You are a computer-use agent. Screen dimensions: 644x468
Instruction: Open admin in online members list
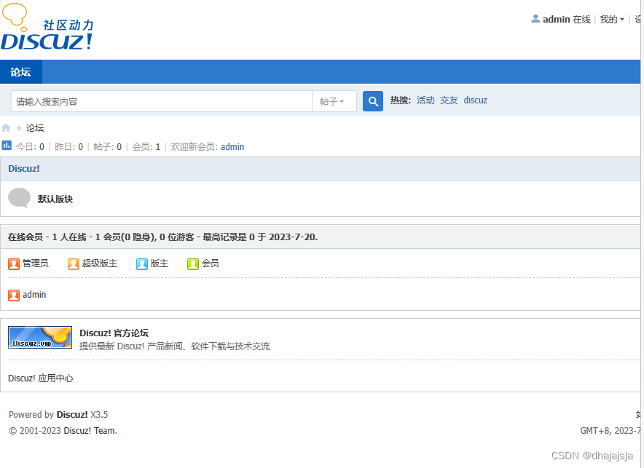coord(34,295)
